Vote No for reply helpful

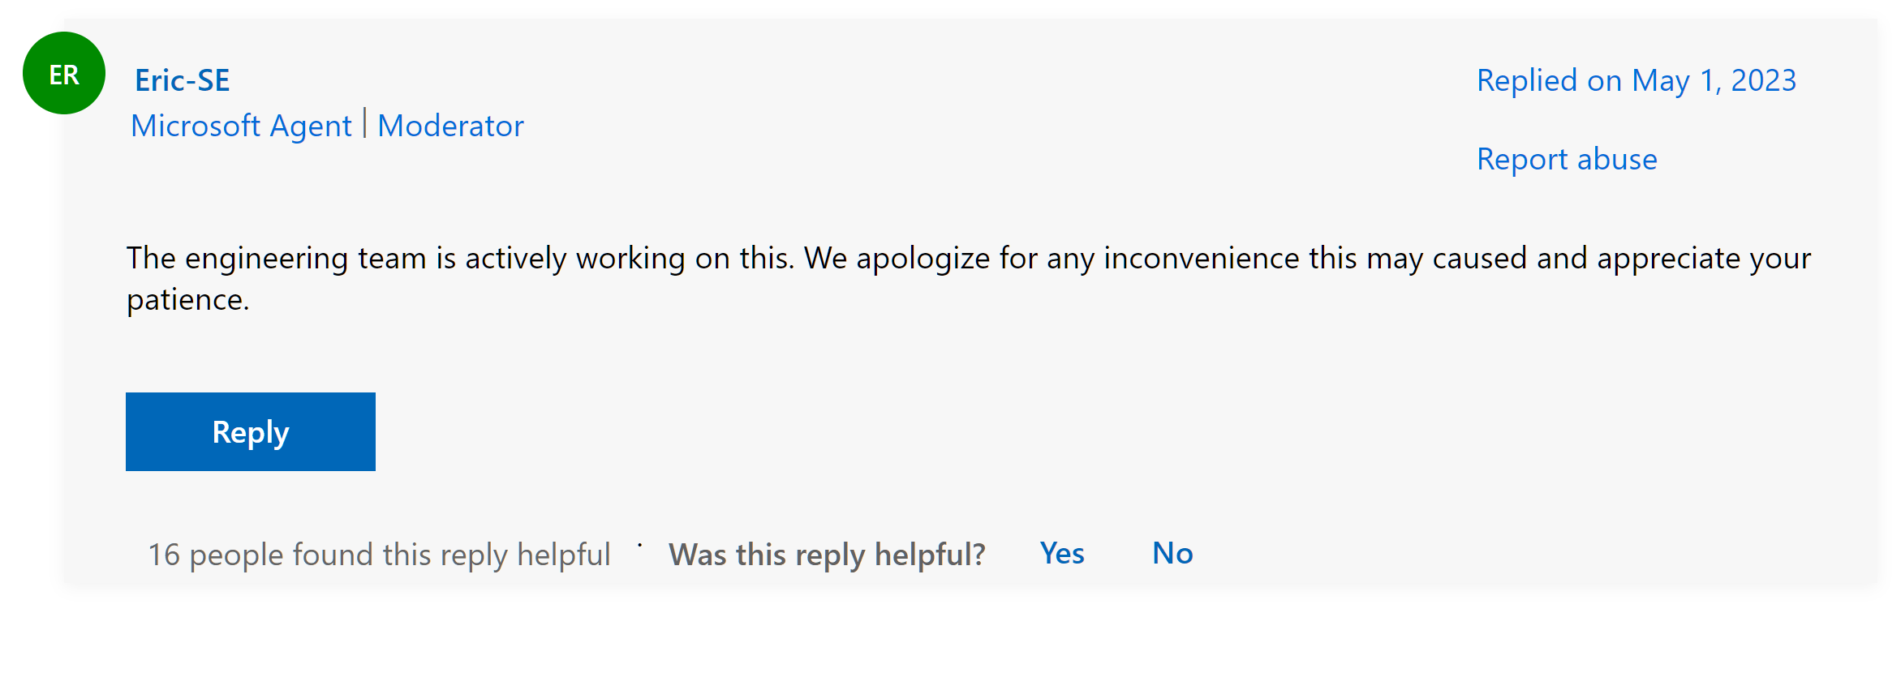1172,553
